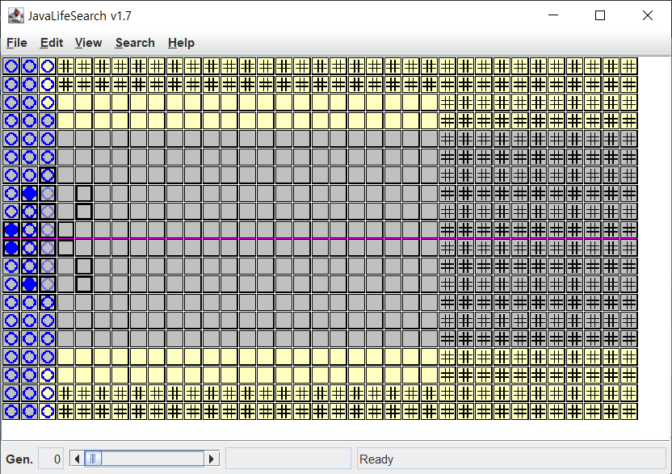
Task: Click the "Gen." label
Action: 19,459
